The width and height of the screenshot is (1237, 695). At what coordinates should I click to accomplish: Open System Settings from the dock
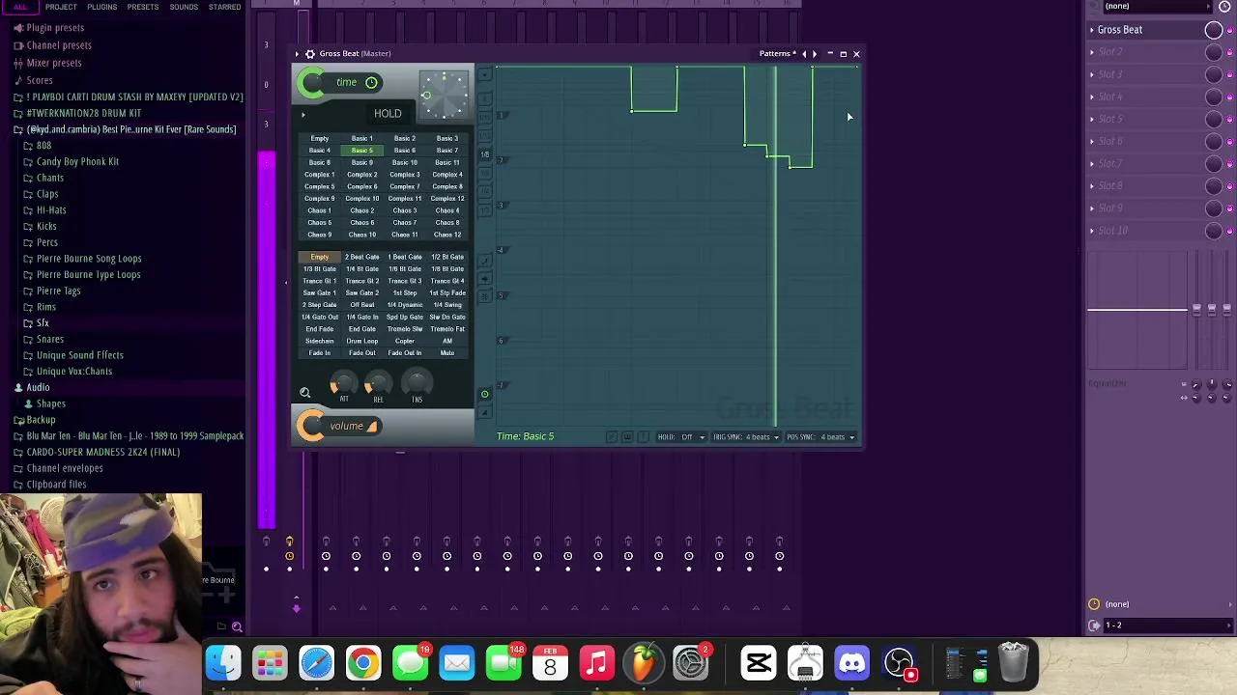pos(690,663)
